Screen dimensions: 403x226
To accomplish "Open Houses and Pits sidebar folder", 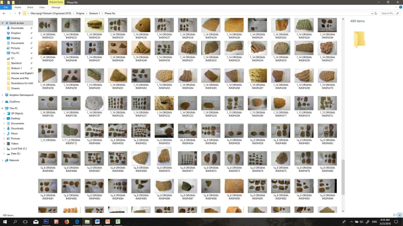I will [x=20, y=78].
